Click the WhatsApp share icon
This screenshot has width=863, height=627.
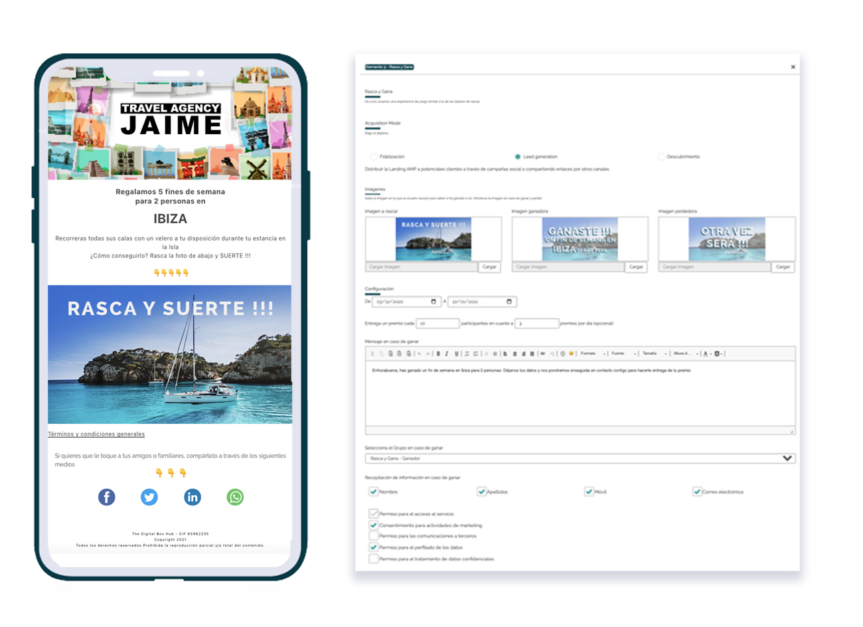tap(235, 497)
